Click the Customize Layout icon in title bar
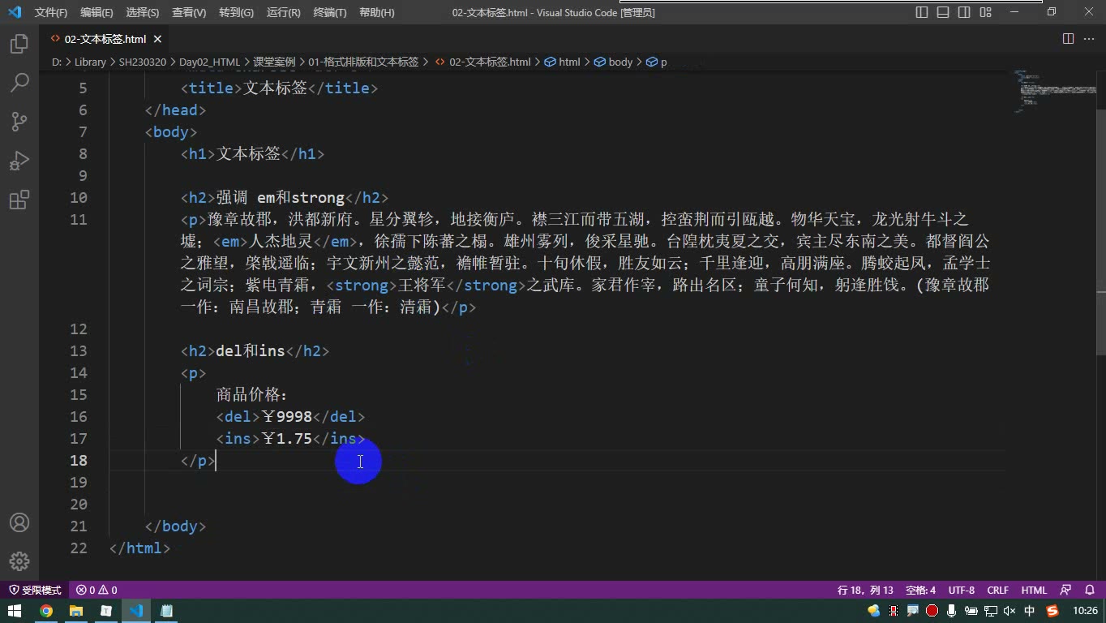The height and width of the screenshot is (623, 1106). point(985,12)
